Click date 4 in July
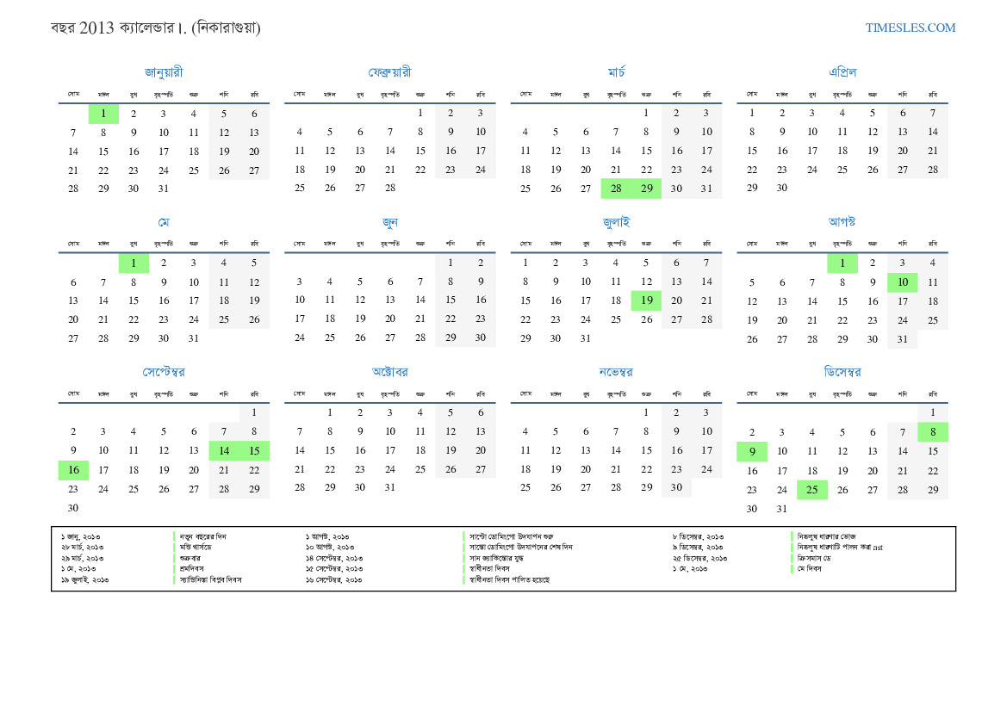 (615, 263)
